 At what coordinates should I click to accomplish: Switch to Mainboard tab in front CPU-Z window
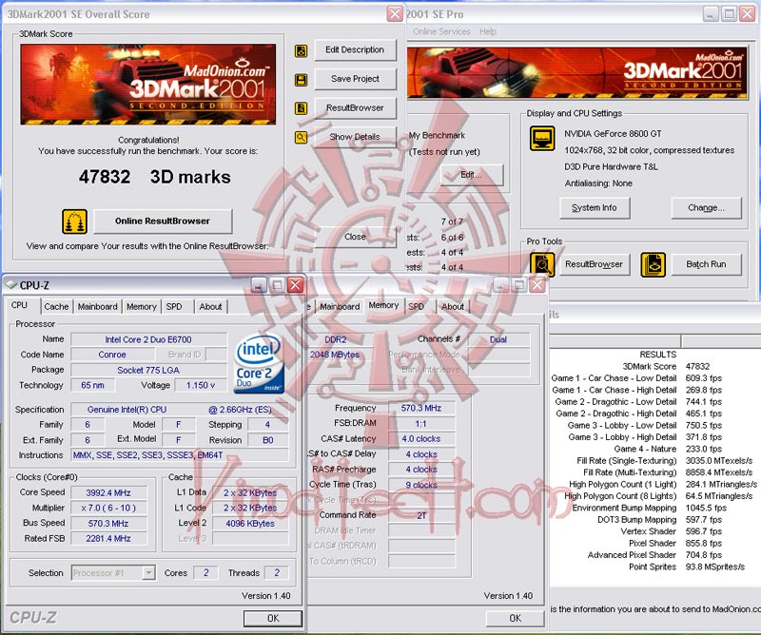(x=98, y=307)
